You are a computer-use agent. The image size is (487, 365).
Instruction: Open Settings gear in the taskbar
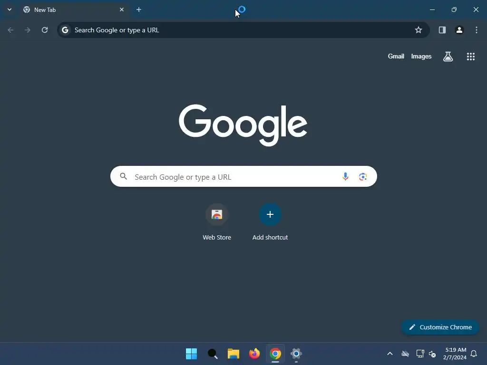pyautogui.click(x=296, y=354)
